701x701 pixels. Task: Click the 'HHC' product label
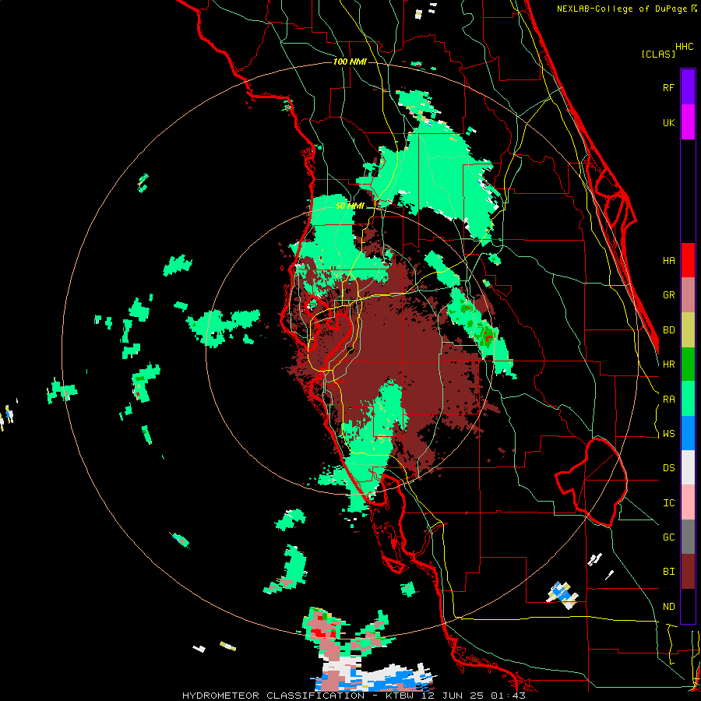pyautogui.click(x=684, y=47)
